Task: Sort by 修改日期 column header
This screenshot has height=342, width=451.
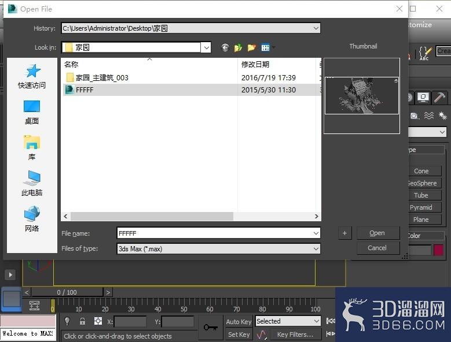Action: (x=277, y=64)
